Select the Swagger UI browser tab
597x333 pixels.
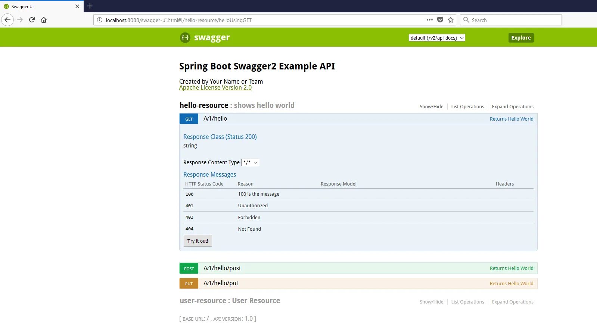[41, 6]
